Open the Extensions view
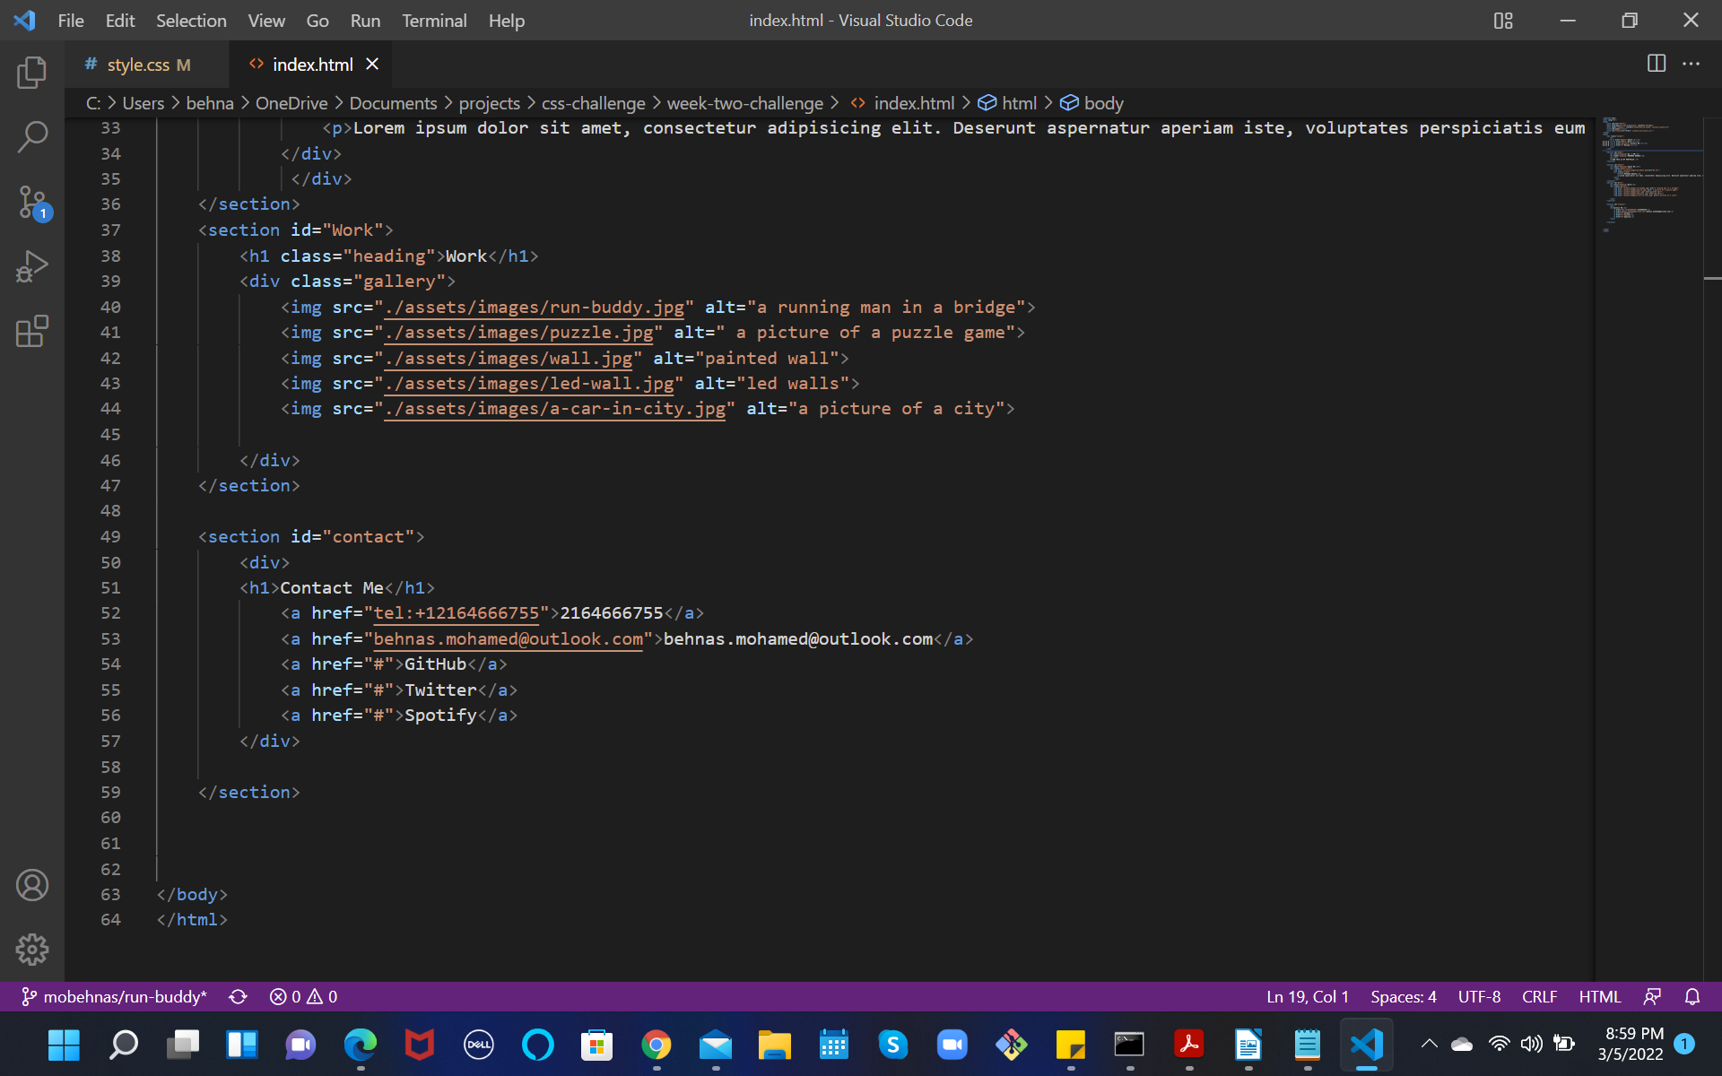The width and height of the screenshot is (1722, 1076). [x=32, y=331]
